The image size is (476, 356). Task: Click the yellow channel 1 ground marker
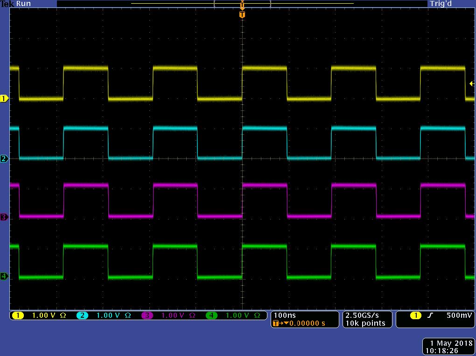pyautogui.click(x=4, y=98)
